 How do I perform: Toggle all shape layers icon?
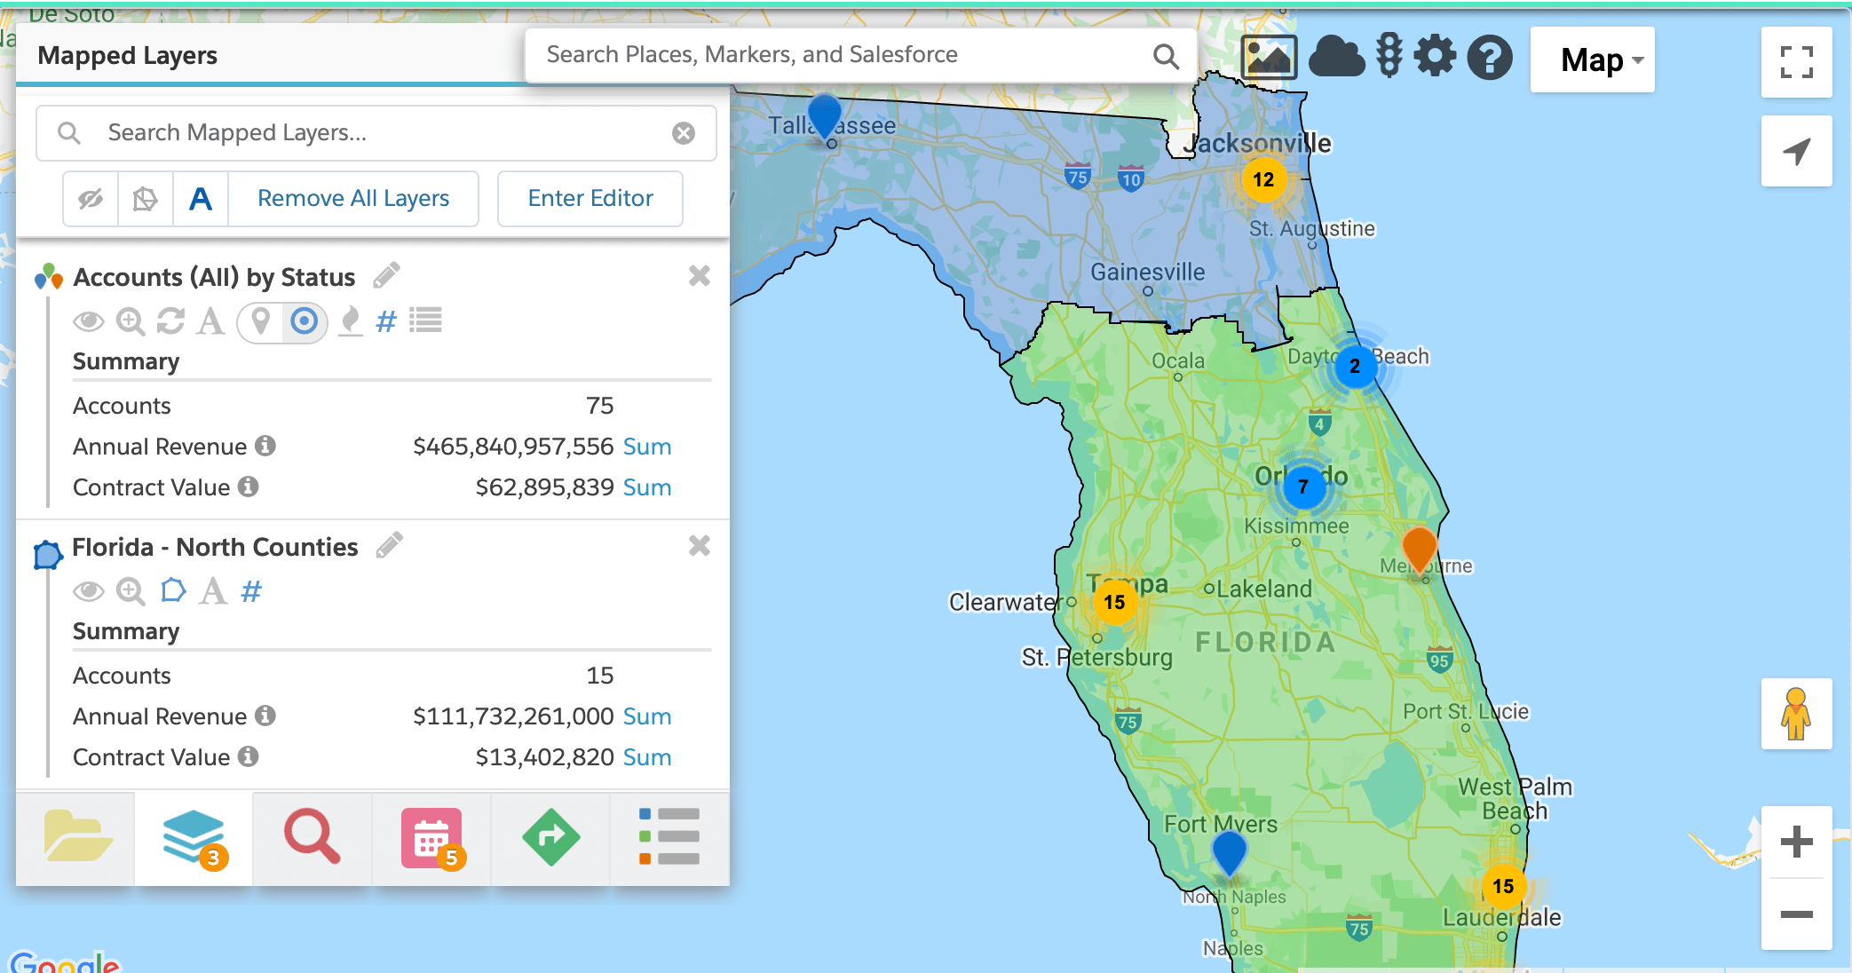pos(146,199)
